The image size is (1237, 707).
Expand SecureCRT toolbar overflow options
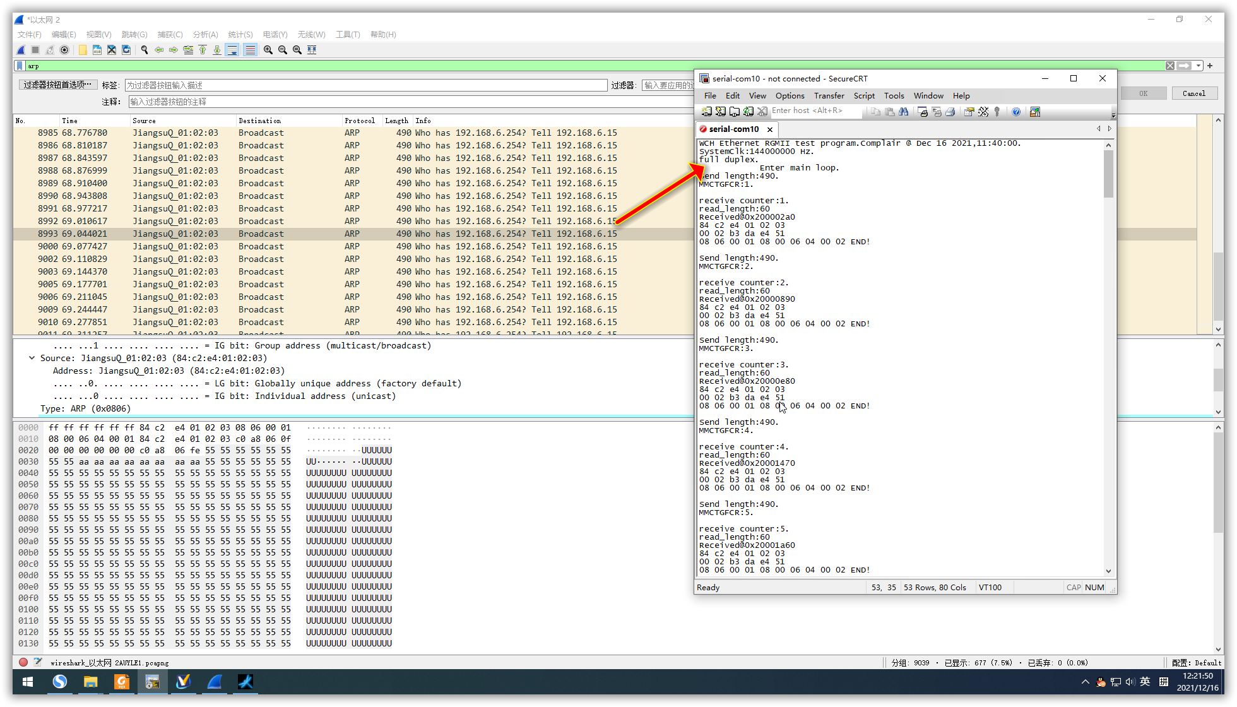pyautogui.click(x=1113, y=116)
